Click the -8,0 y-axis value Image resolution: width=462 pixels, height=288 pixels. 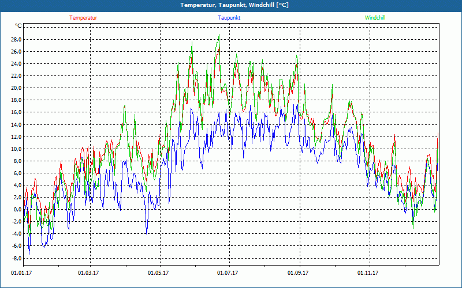tap(17, 258)
